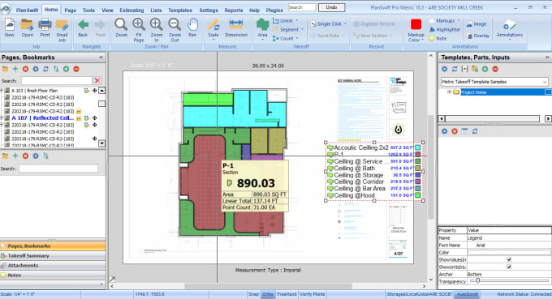The height and width of the screenshot is (299, 552).
Task: Click add-folder icon in Templates panel toolbar
Action: 475,69
